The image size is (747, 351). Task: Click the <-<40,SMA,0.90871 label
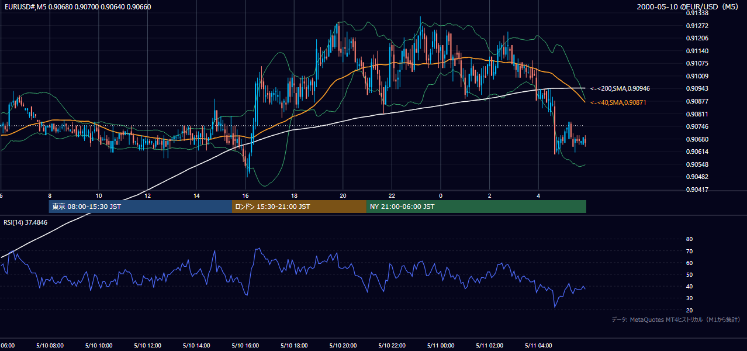coord(618,102)
